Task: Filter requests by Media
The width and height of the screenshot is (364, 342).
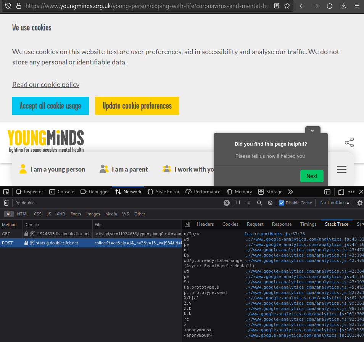Action: pyautogui.click(x=111, y=214)
